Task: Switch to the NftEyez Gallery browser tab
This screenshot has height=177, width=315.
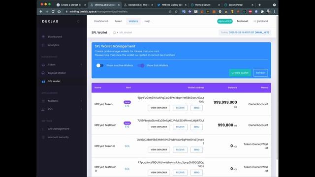Action: point(172,5)
